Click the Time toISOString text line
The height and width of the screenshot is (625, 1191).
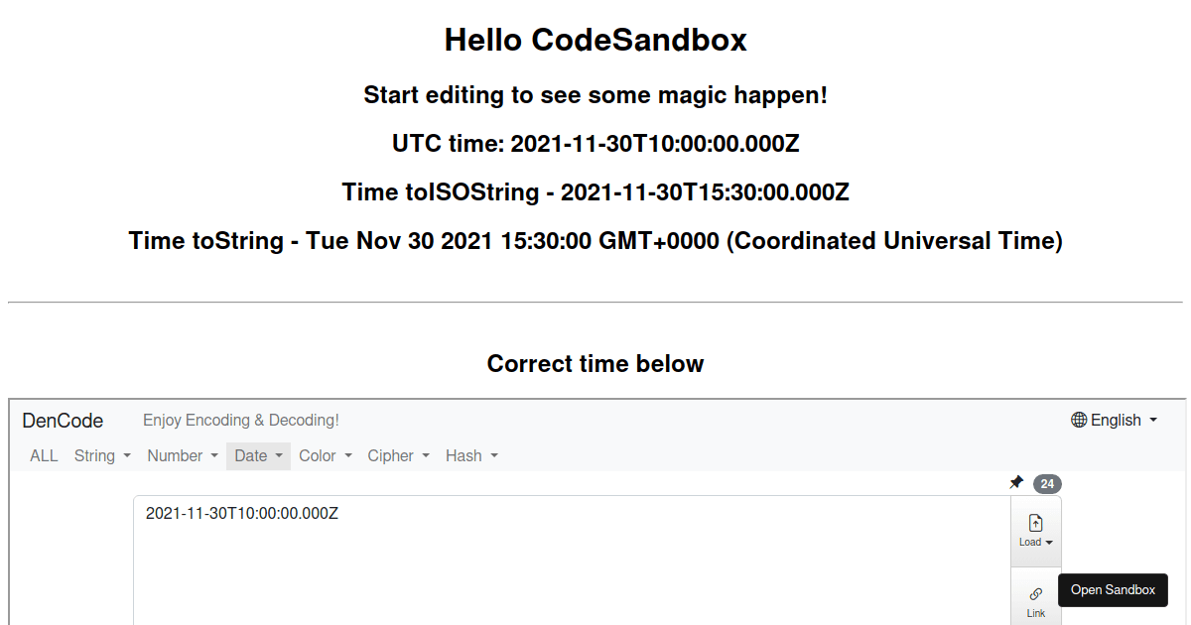(595, 191)
